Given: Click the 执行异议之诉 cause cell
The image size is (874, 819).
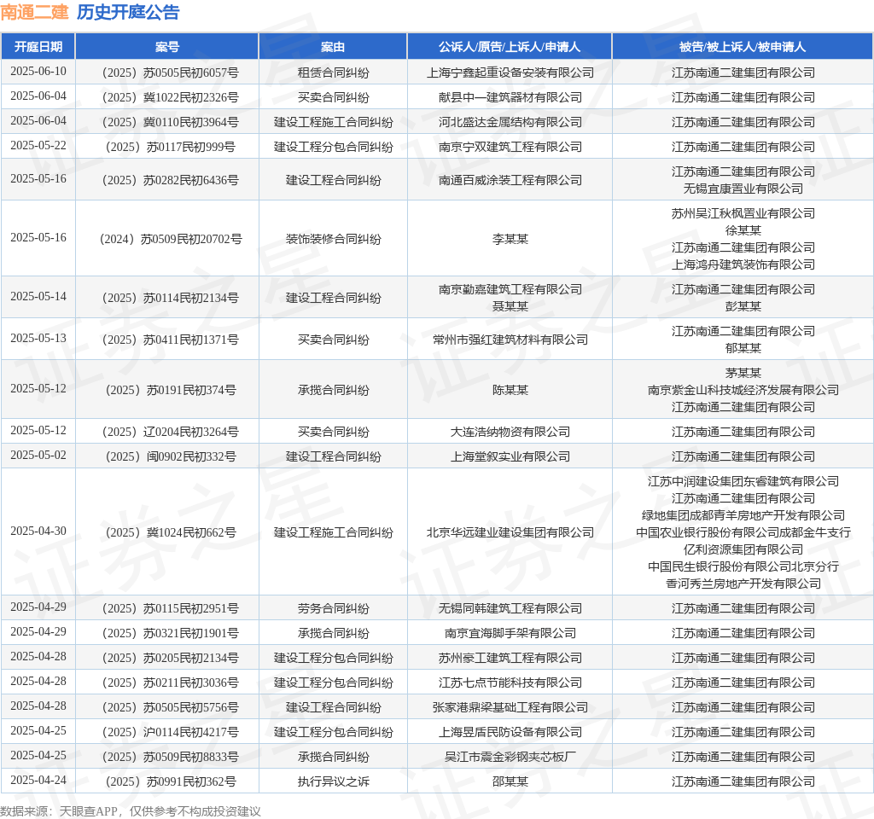Looking at the screenshot, I should [334, 781].
